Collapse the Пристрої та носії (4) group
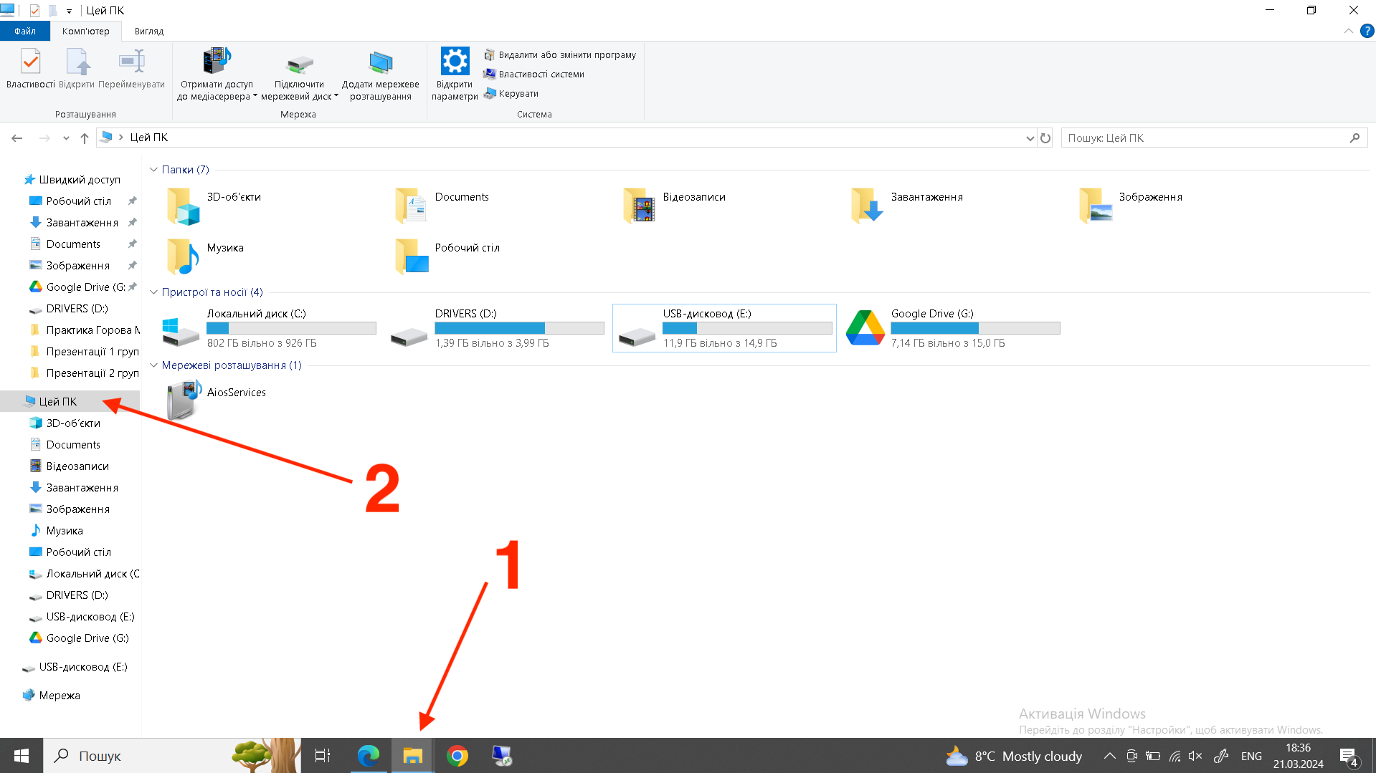 (x=153, y=292)
